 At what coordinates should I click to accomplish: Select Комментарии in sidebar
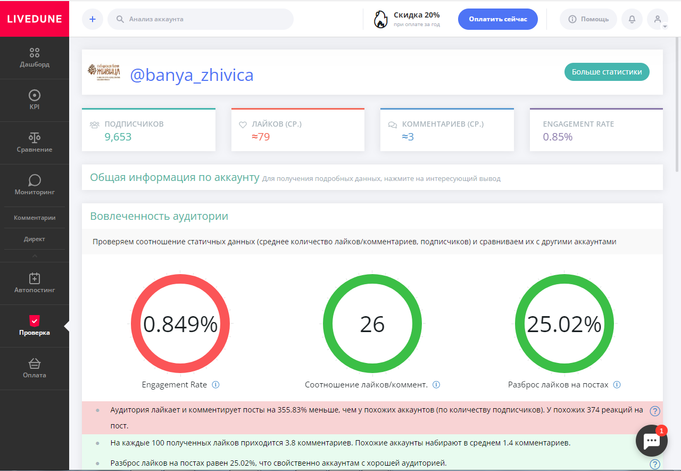pos(35,218)
